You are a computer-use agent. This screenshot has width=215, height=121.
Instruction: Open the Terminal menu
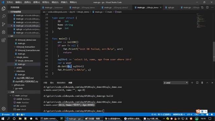[x=64, y=2]
